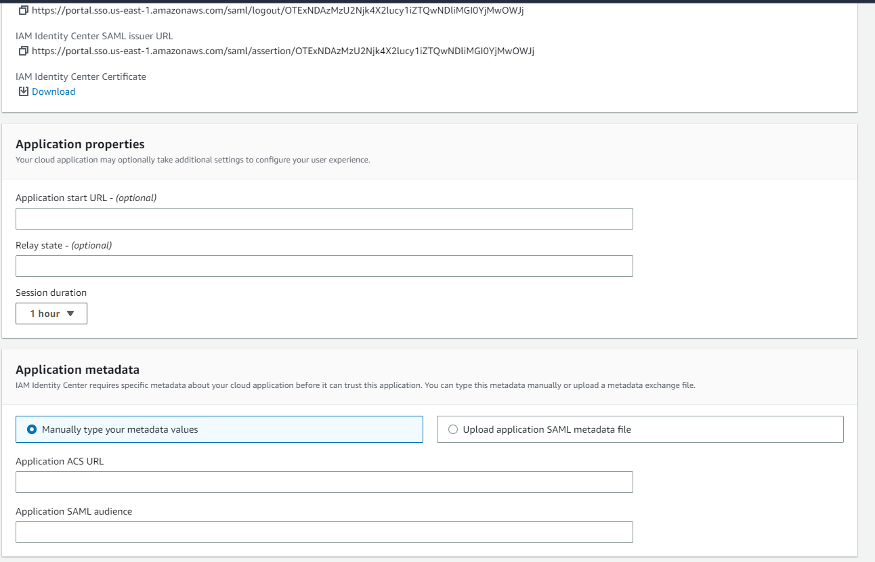
Task: Click the Application metadata description text
Action: (x=355, y=385)
